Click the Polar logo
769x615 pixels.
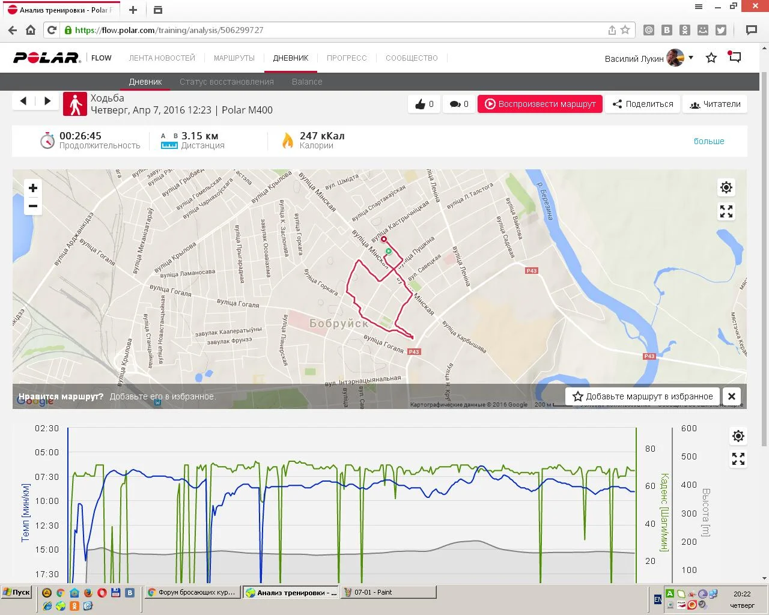click(x=47, y=58)
